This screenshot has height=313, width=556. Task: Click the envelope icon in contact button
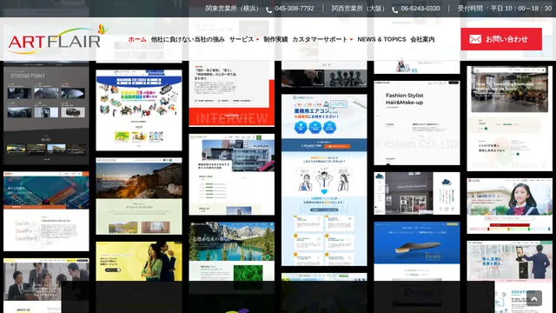(475, 39)
